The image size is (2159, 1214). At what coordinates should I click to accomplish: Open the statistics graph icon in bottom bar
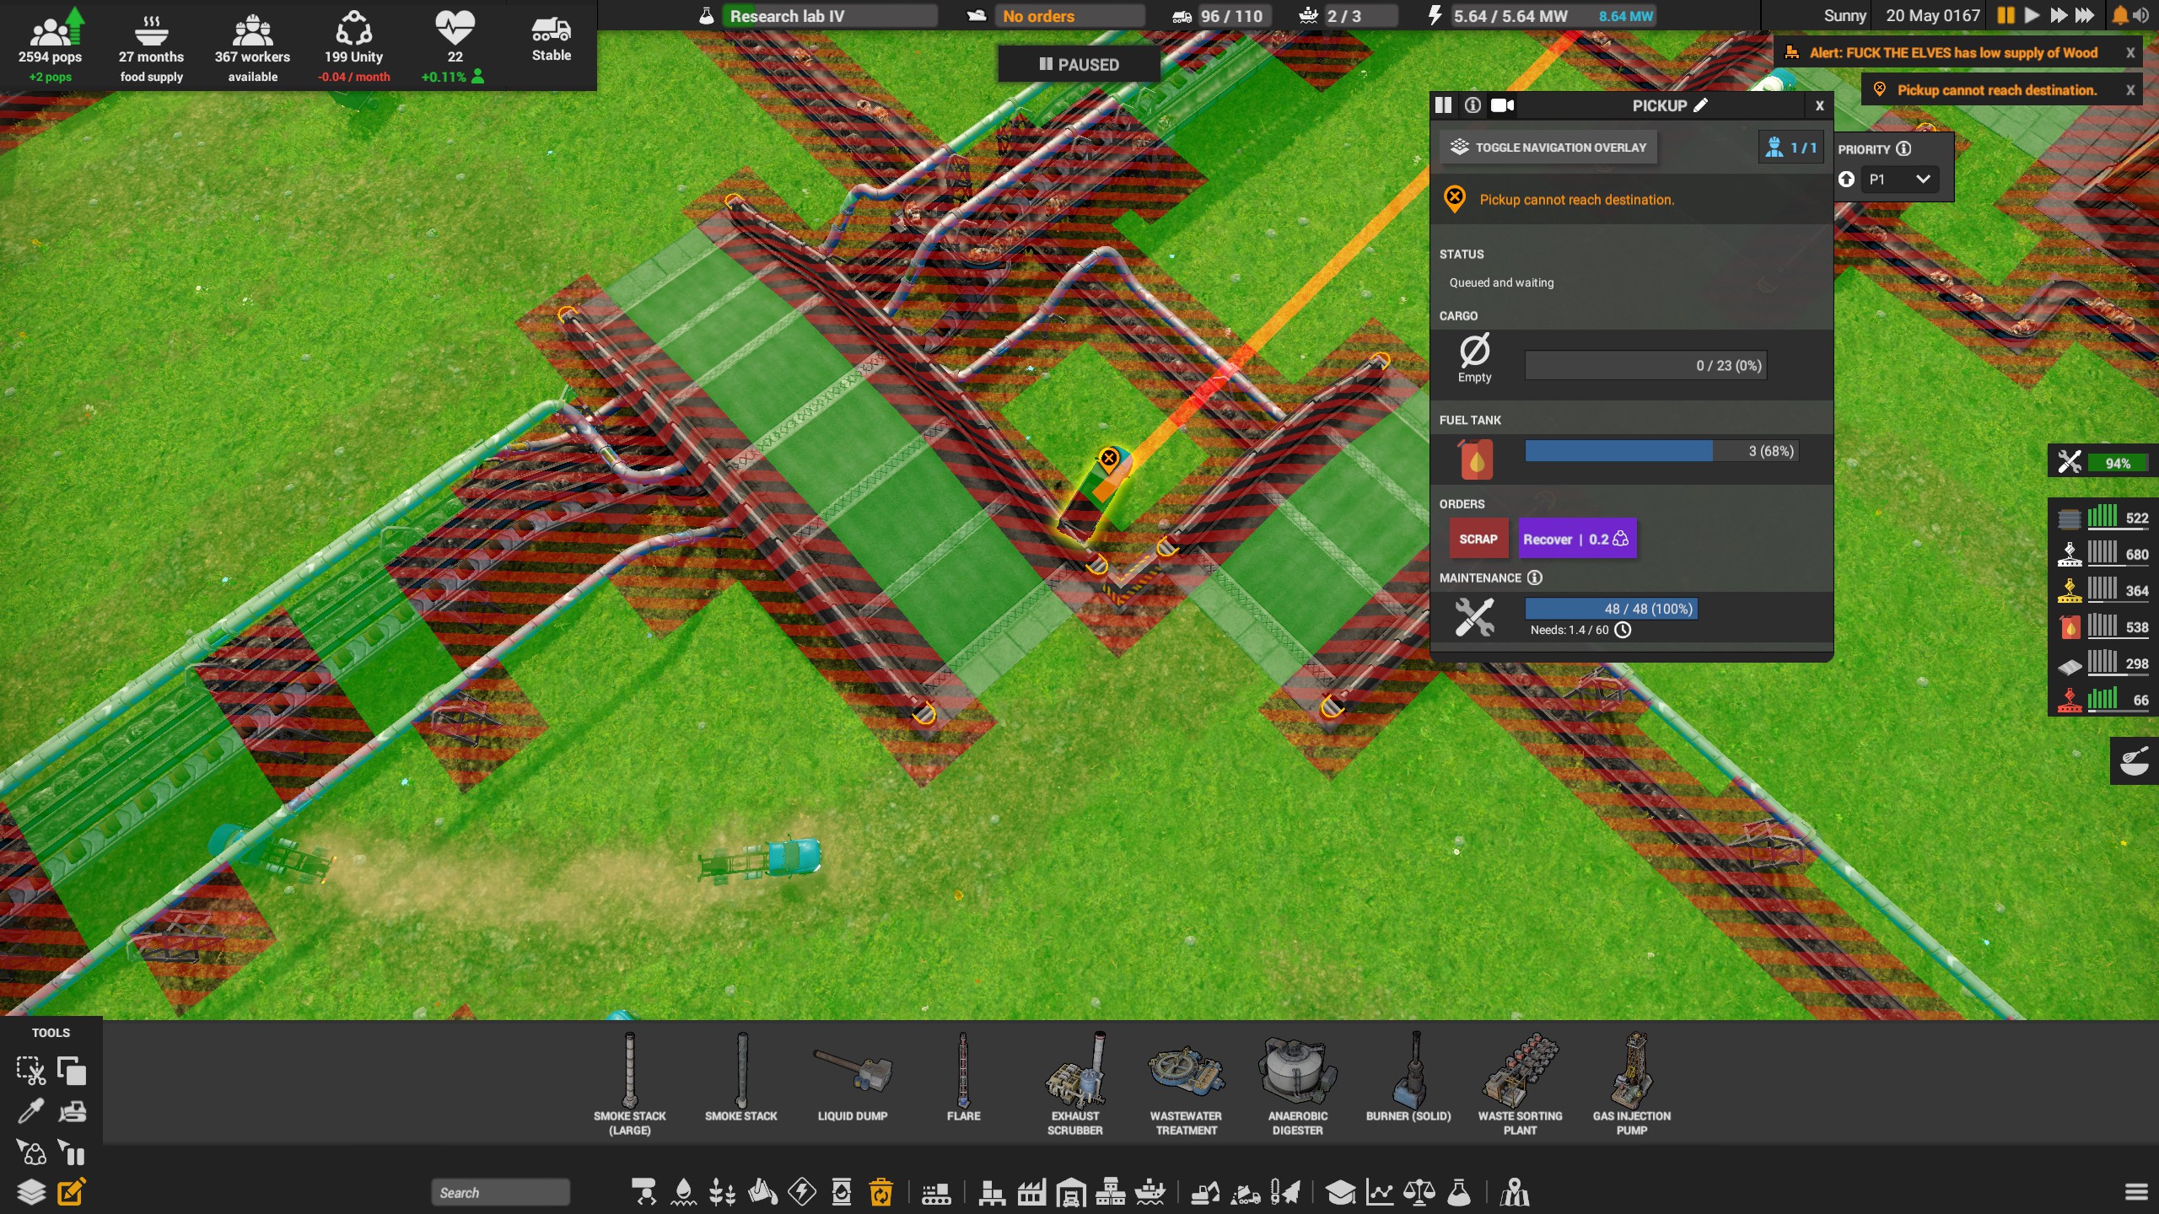click(1381, 1192)
